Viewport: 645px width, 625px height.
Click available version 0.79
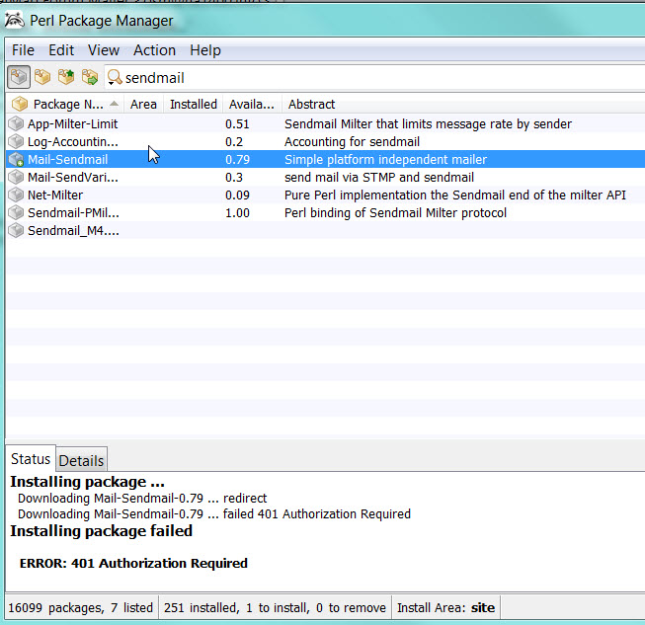(237, 160)
